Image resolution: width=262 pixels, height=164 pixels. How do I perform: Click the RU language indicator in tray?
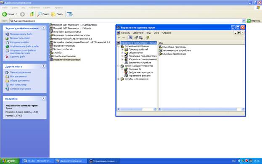pos(233,161)
